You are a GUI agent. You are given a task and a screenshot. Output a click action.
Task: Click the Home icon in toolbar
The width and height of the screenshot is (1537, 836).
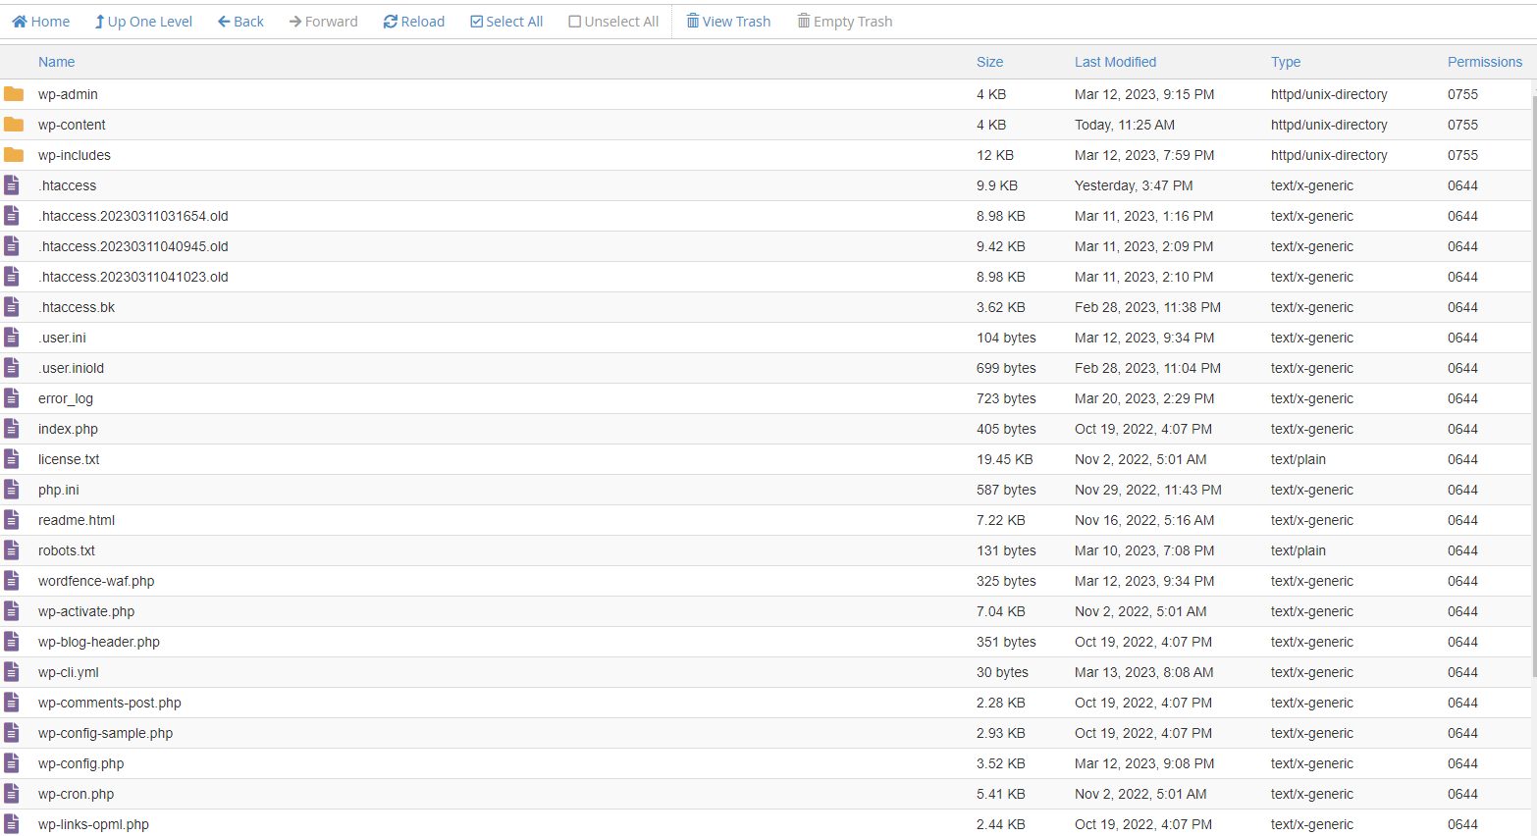(x=20, y=22)
